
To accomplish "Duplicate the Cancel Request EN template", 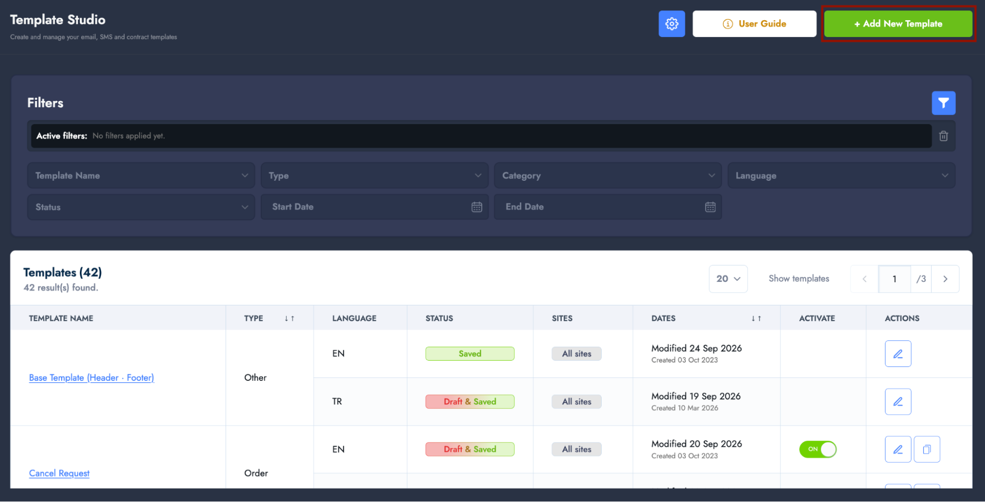I will tap(926, 449).
